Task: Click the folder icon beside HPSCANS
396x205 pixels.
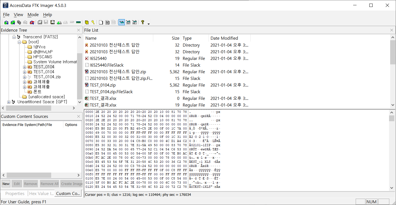Action: tap(30, 57)
